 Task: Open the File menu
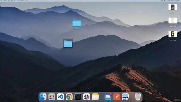click(x=9, y=1)
